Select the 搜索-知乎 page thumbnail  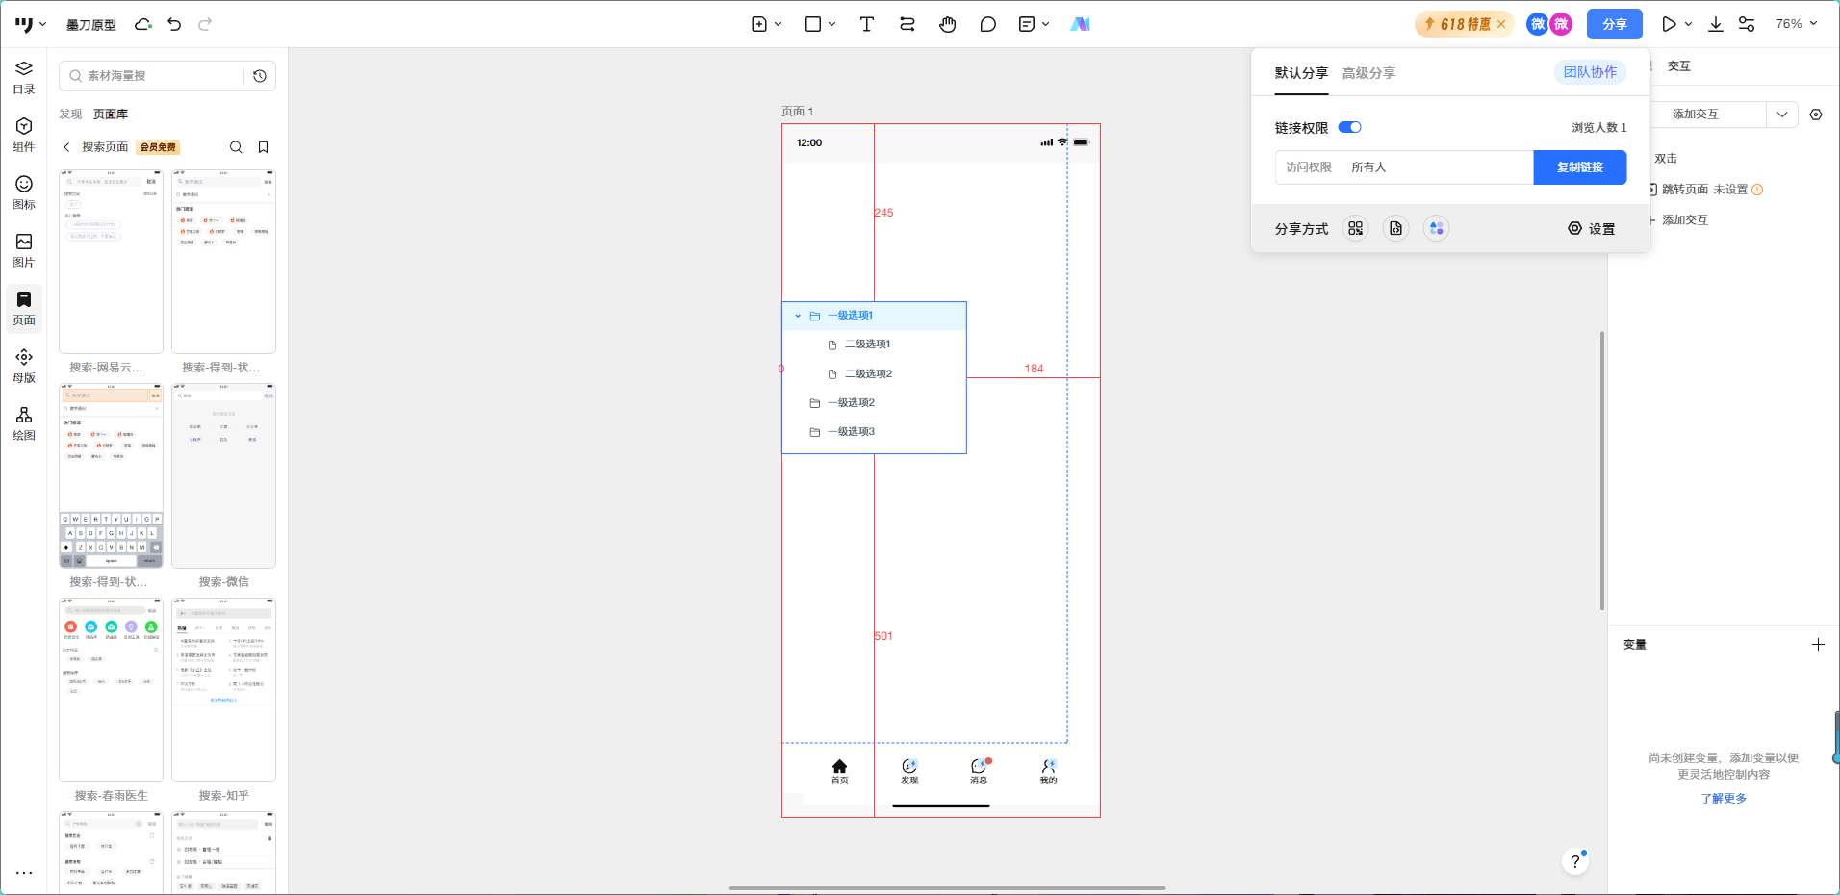(223, 690)
